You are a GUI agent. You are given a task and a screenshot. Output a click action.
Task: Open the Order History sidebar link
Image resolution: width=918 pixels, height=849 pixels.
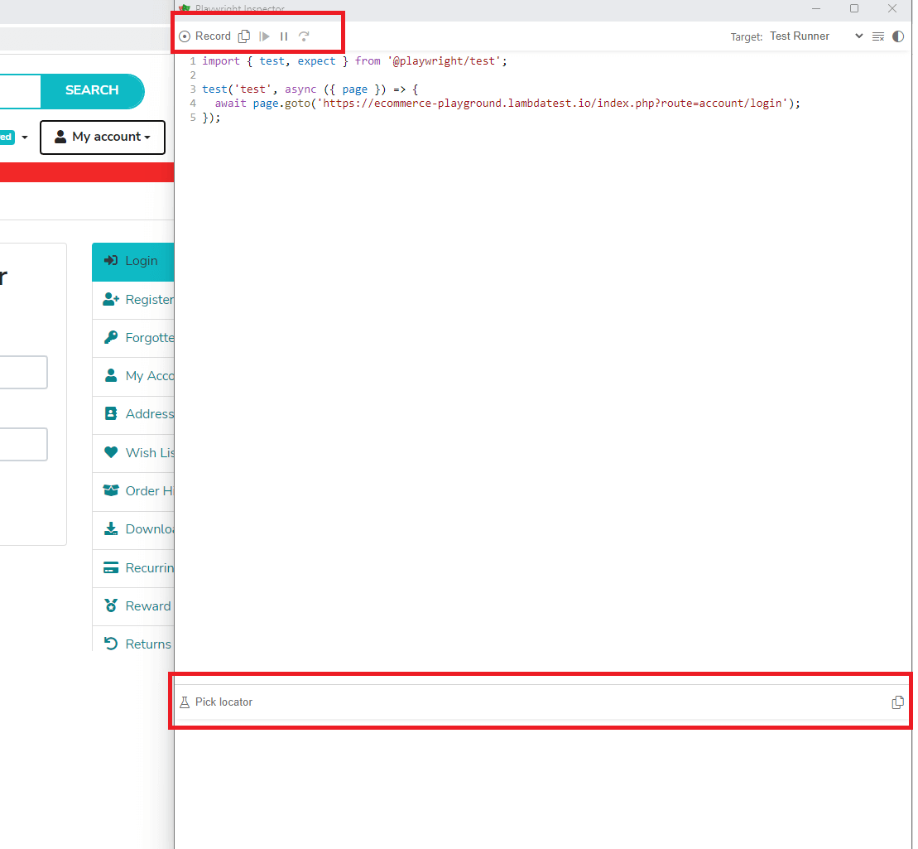pyautogui.click(x=133, y=491)
